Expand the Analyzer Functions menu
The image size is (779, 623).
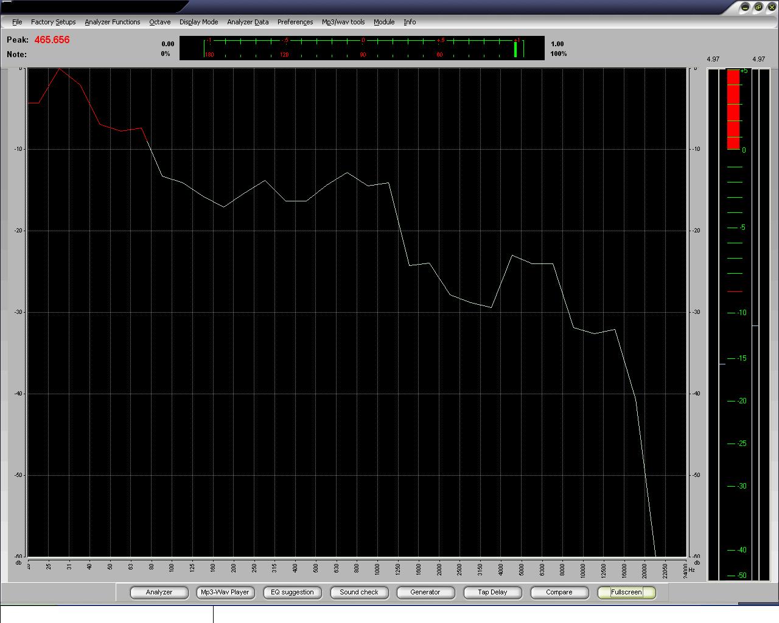click(x=112, y=22)
